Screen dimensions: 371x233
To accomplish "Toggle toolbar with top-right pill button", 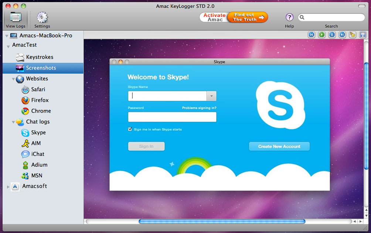I will click(x=361, y=6).
